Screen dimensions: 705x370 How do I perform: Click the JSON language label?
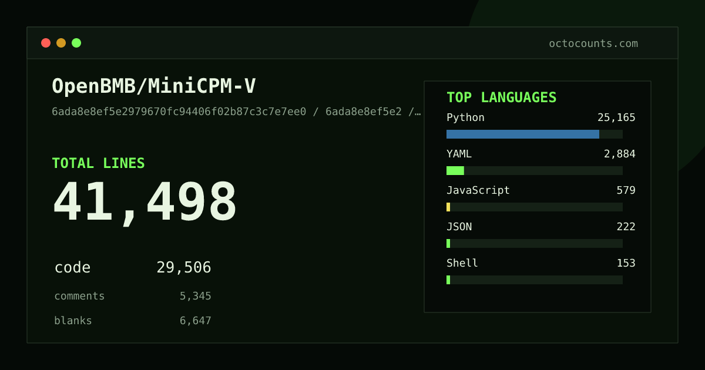click(x=459, y=227)
